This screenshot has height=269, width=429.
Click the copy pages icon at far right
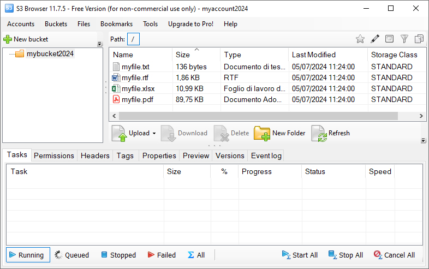419,39
